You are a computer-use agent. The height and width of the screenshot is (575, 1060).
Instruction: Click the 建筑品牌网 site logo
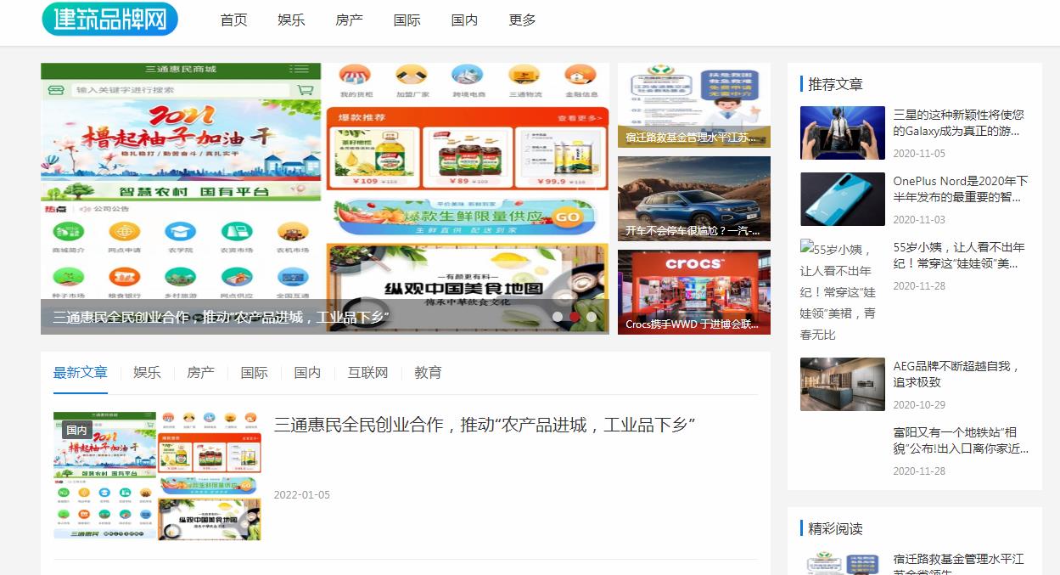coord(109,20)
